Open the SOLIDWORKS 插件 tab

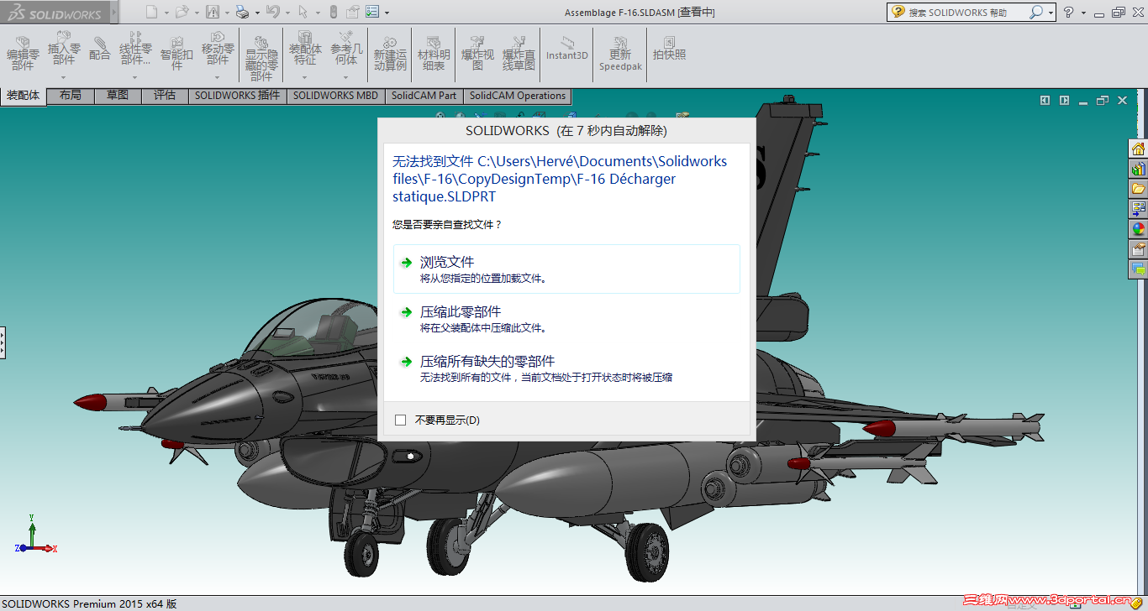point(238,96)
